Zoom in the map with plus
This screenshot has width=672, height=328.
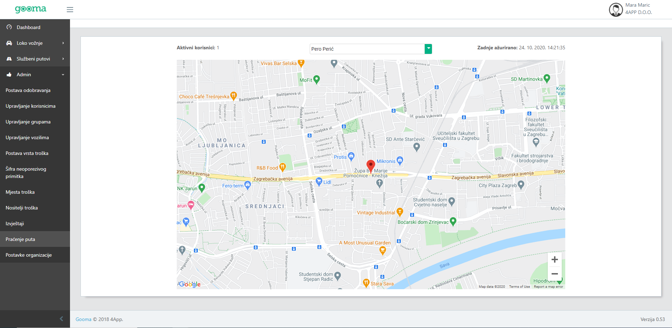[554, 259]
